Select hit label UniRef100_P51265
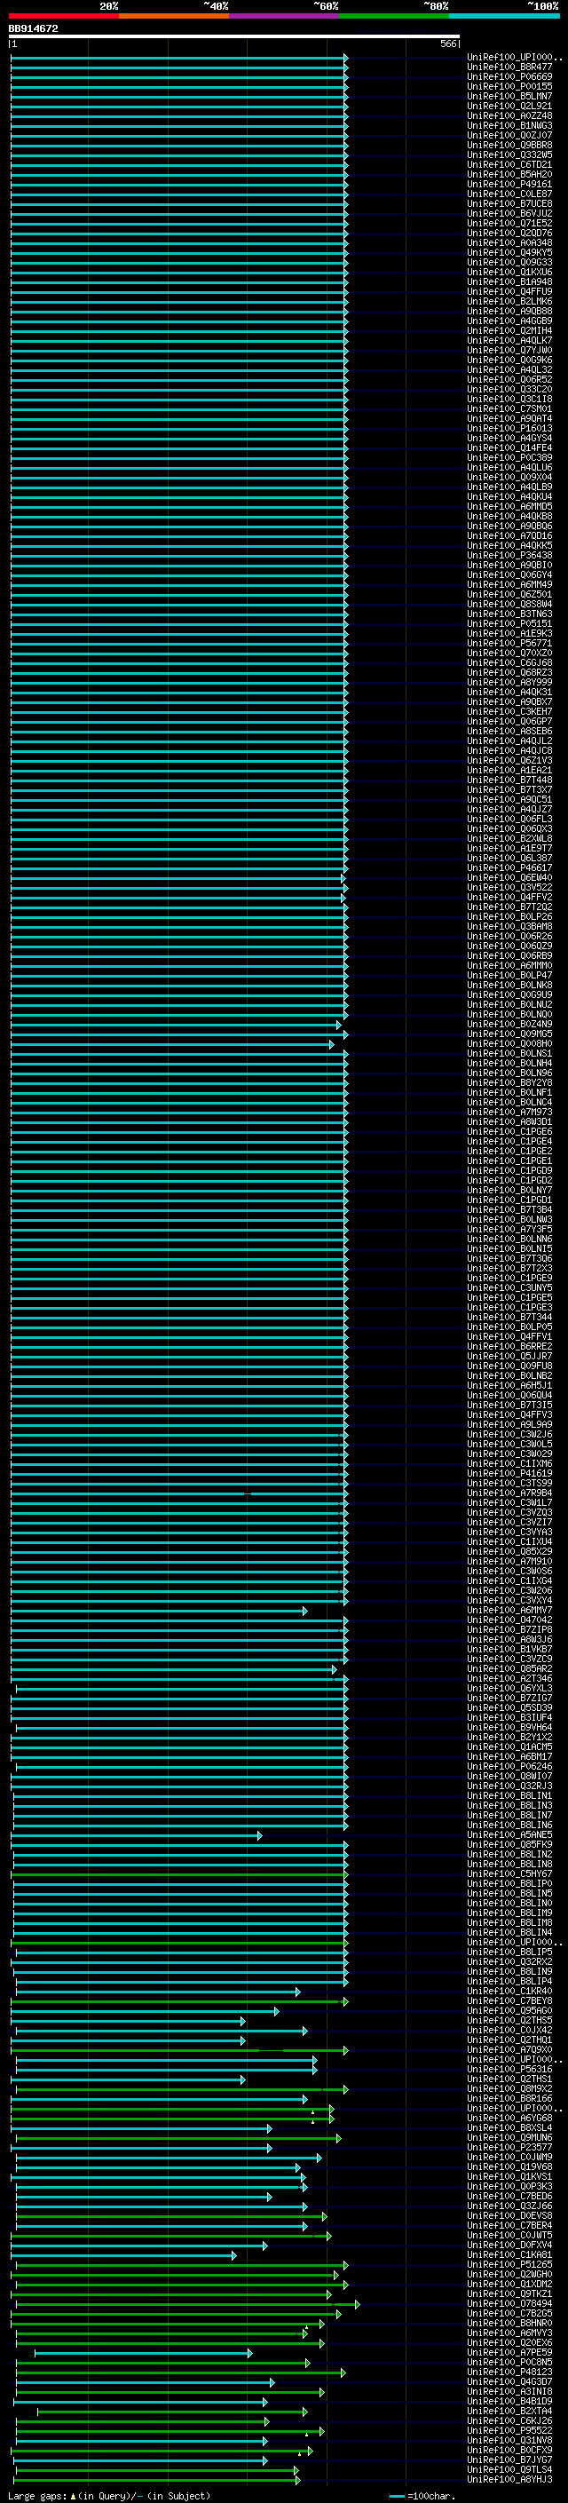This screenshot has height=2503, width=568. [509, 2264]
